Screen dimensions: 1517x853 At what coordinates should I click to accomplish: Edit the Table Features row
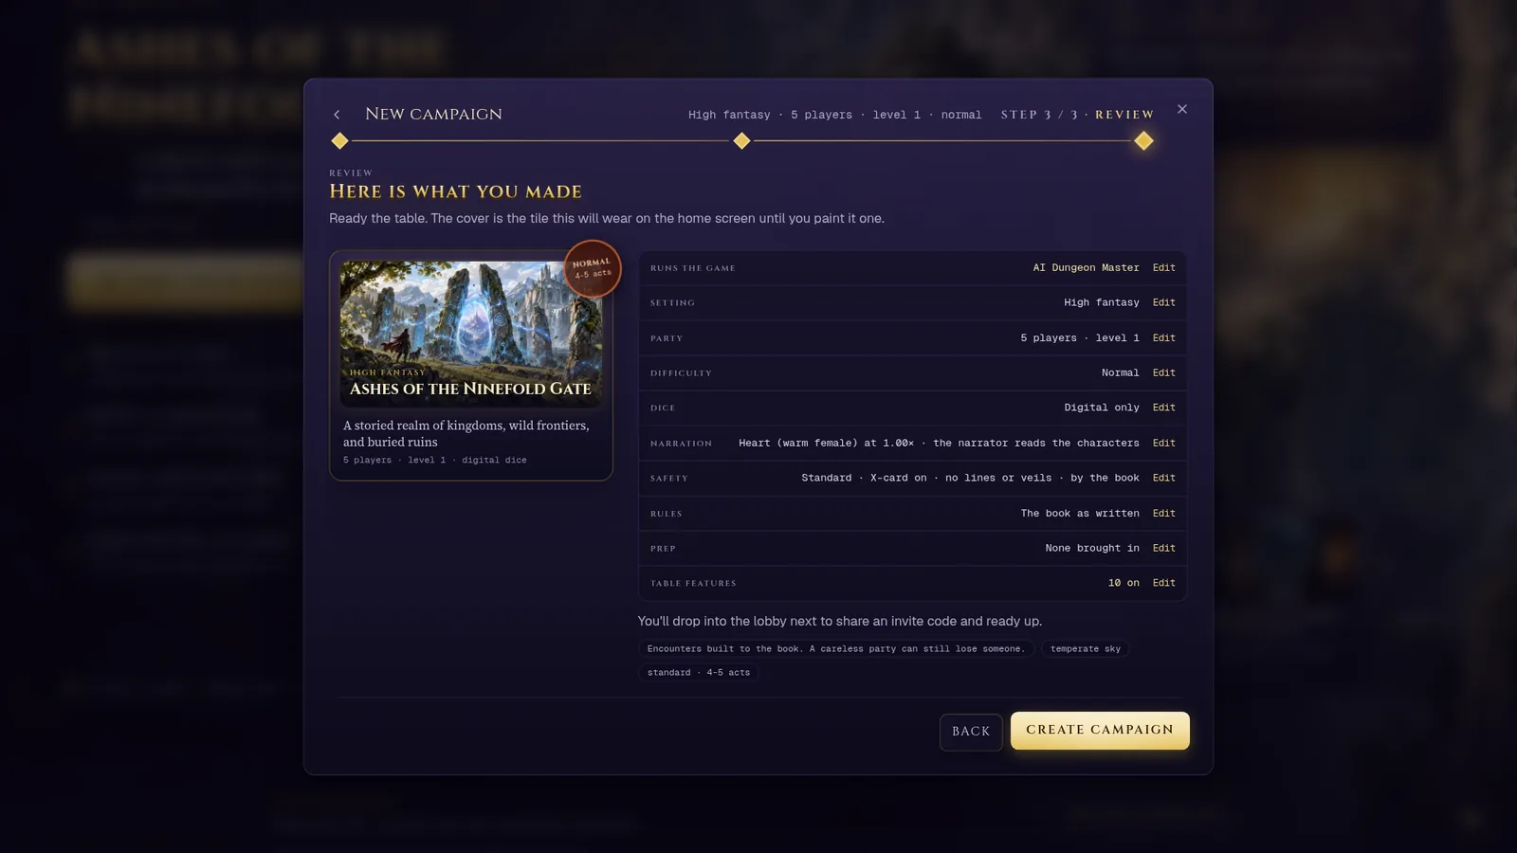point(1163,584)
